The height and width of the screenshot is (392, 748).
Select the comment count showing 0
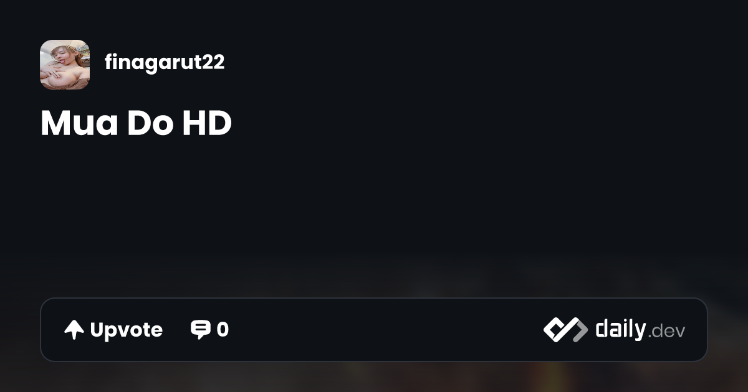pyautogui.click(x=223, y=330)
